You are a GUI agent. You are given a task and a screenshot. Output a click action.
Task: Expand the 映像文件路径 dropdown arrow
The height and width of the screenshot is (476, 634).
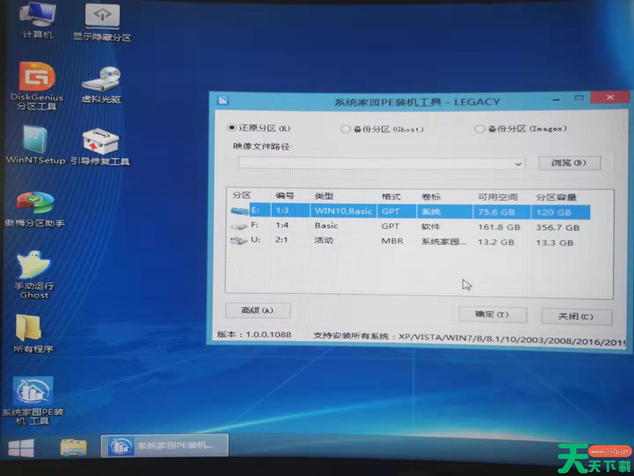point(518,164)
